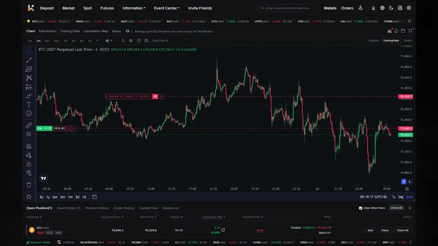This screenshot has height=246, width=438.
Task: Toggle percent scale on price axis
Action: coord(394,197)
